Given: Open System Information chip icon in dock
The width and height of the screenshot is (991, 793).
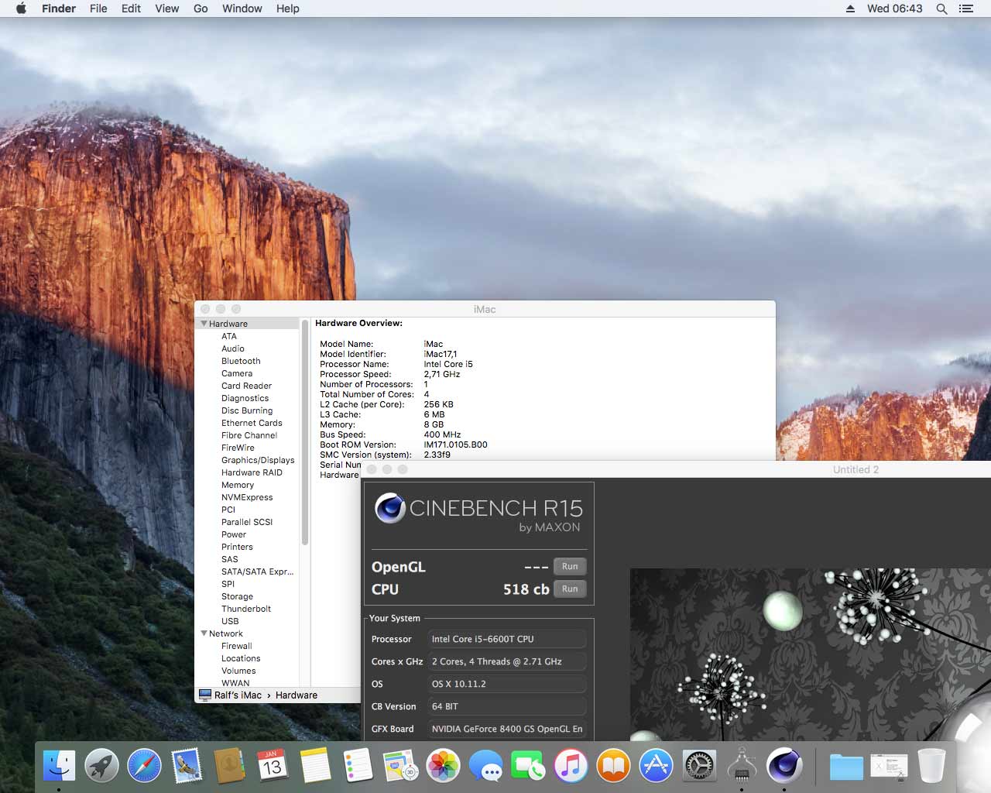Looking at the screenshot, I should click(x=741, y=765).
